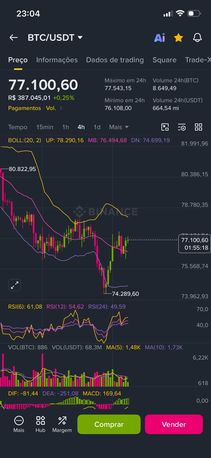Tap the MA(10): 1,73K label

pyautogui.click(x=164, y=347)
